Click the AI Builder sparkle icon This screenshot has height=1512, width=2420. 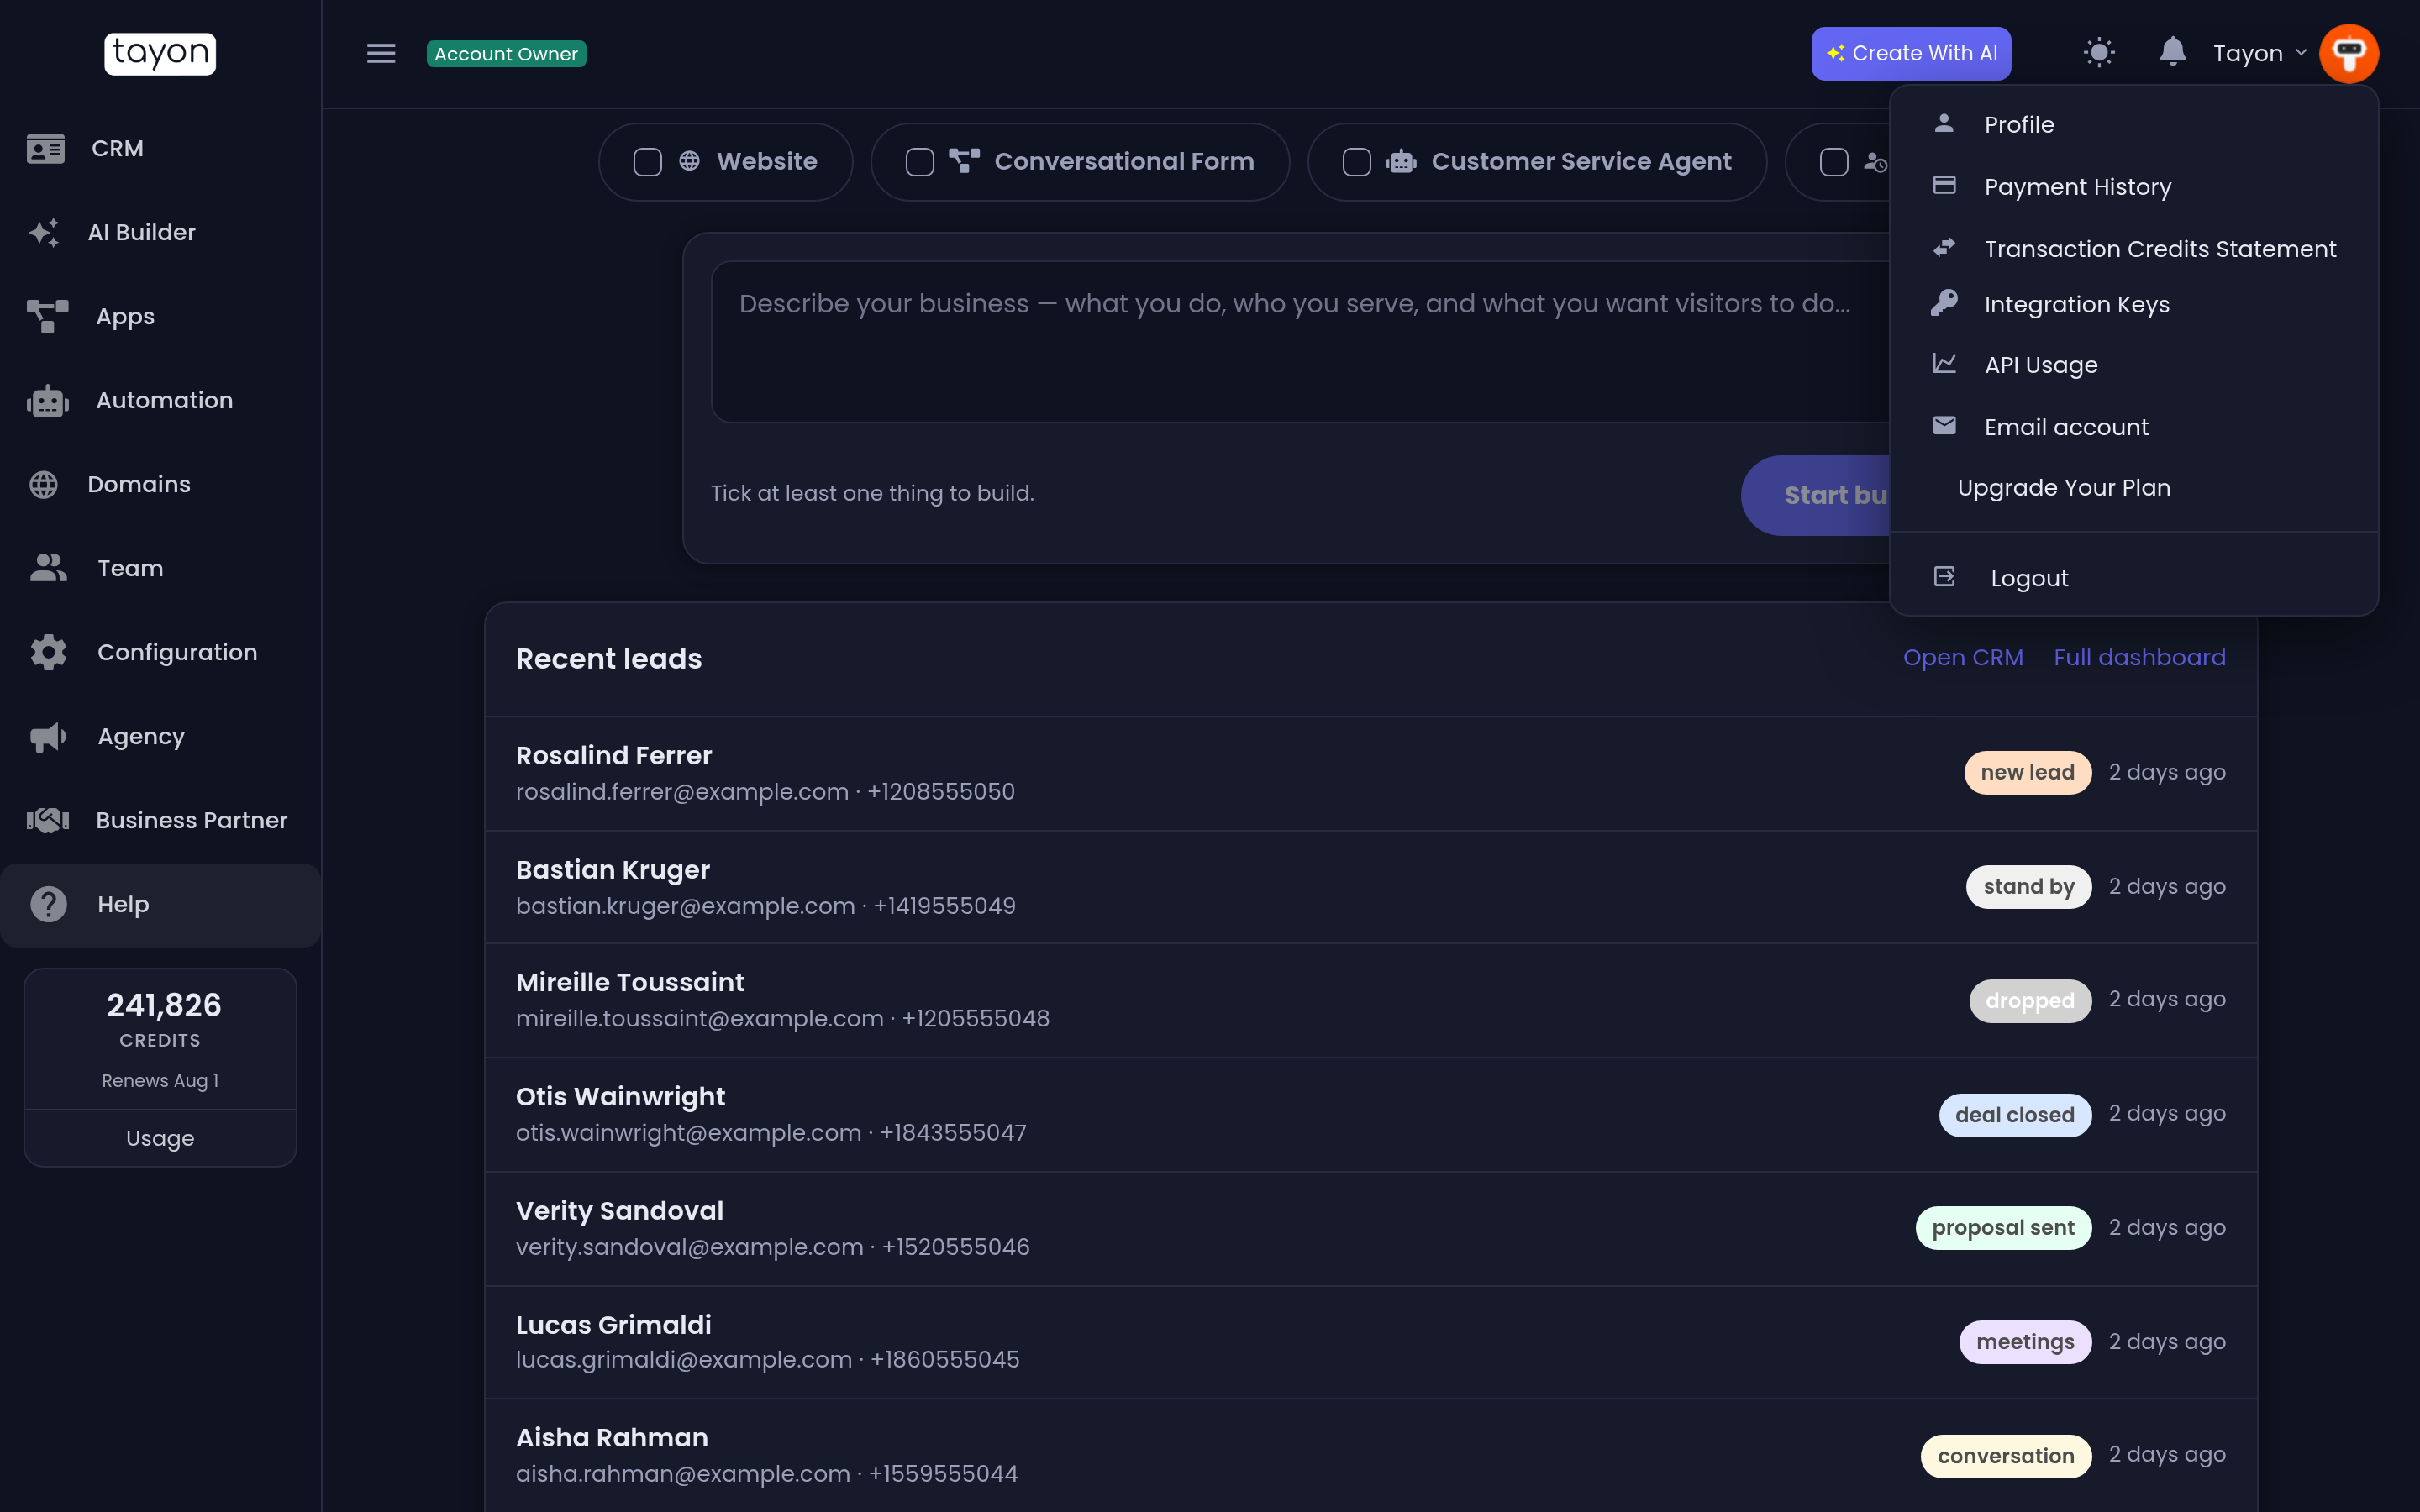point(44,232)
